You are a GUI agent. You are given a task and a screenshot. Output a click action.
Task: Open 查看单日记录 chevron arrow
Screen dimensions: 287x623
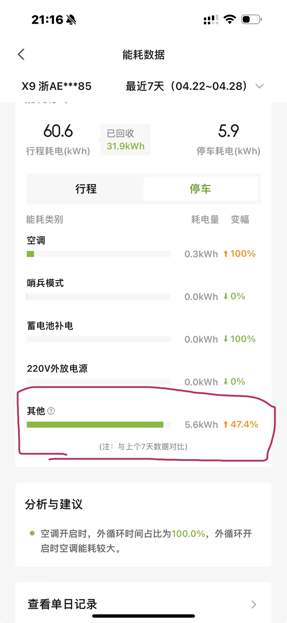[x=254, y=604]
